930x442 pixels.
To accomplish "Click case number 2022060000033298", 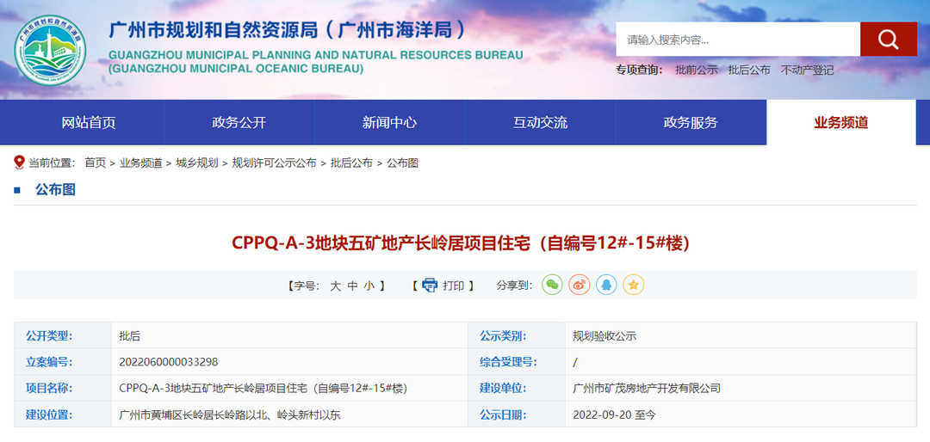I will click(169, 362).
